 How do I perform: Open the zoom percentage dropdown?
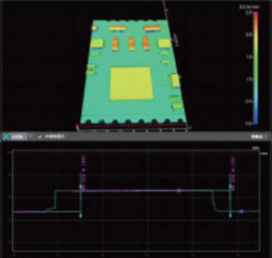[x=17, y=136]
